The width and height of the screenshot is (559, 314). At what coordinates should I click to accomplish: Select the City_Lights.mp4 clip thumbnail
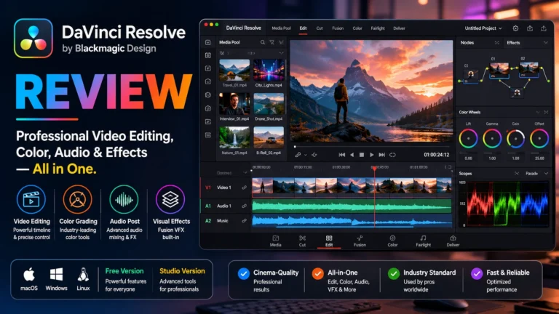click(269, 70)
